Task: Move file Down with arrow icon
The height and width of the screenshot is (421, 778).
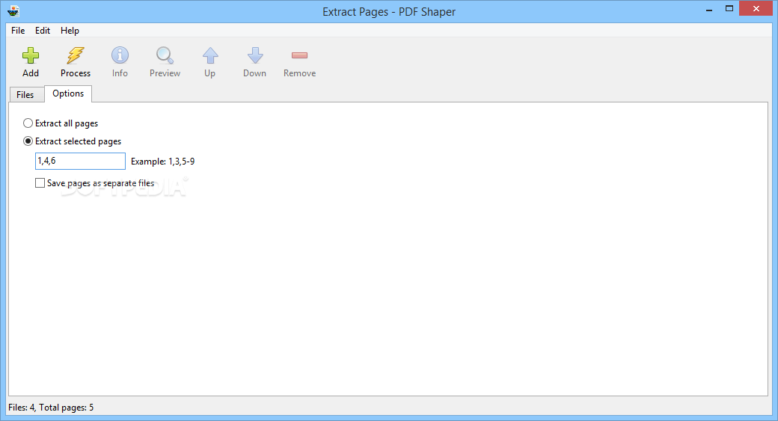Action: click(x=254, y=55)
